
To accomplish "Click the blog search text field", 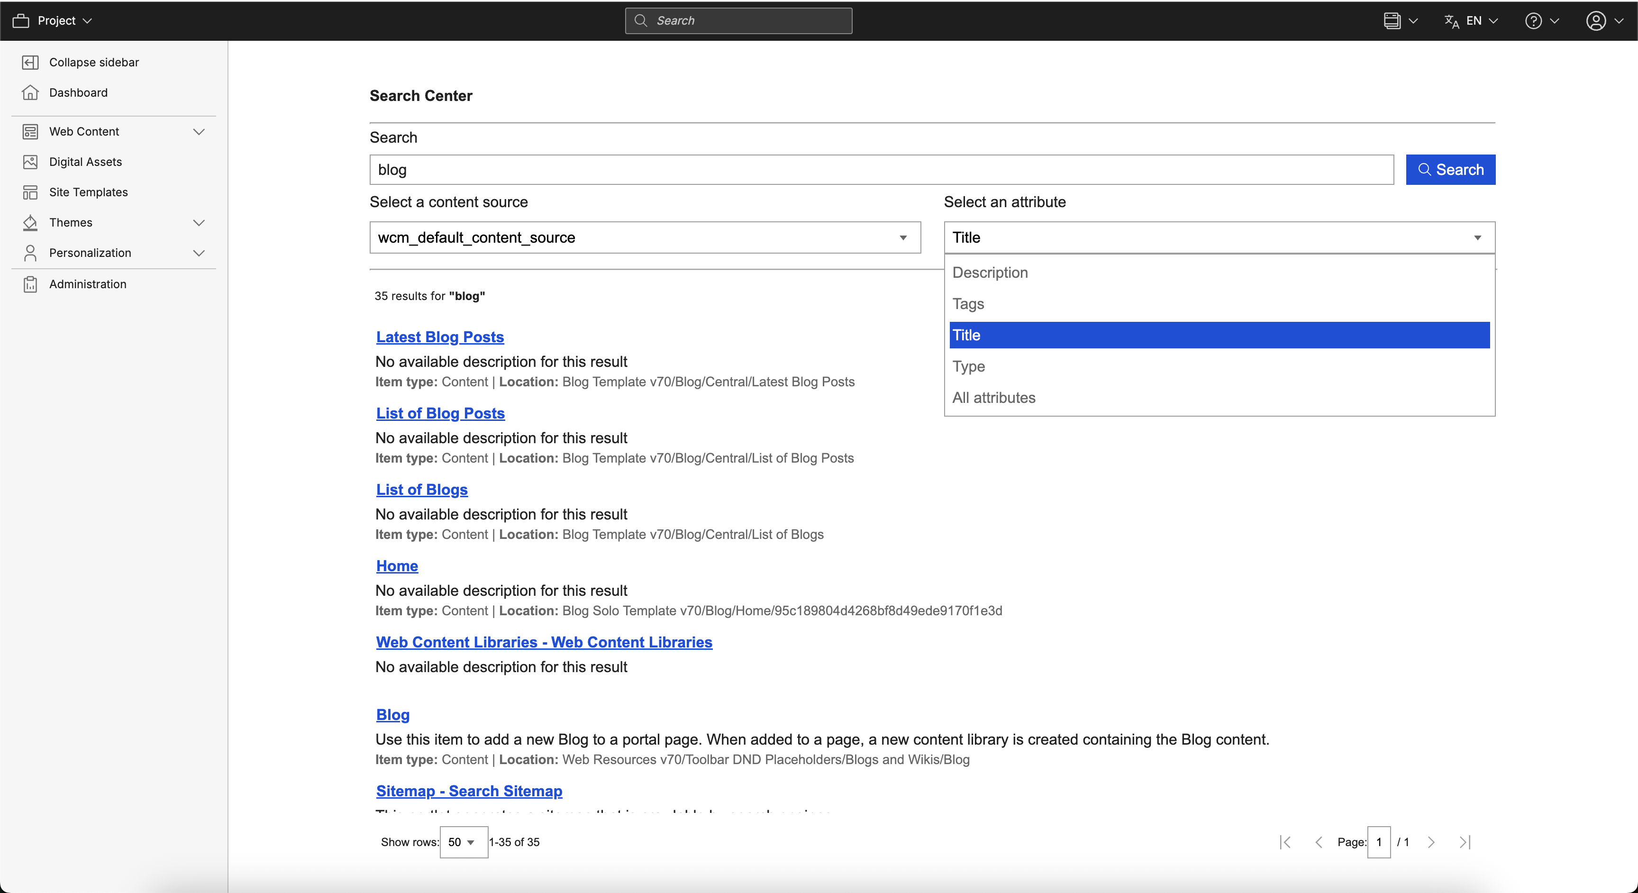I will (881, 170).
